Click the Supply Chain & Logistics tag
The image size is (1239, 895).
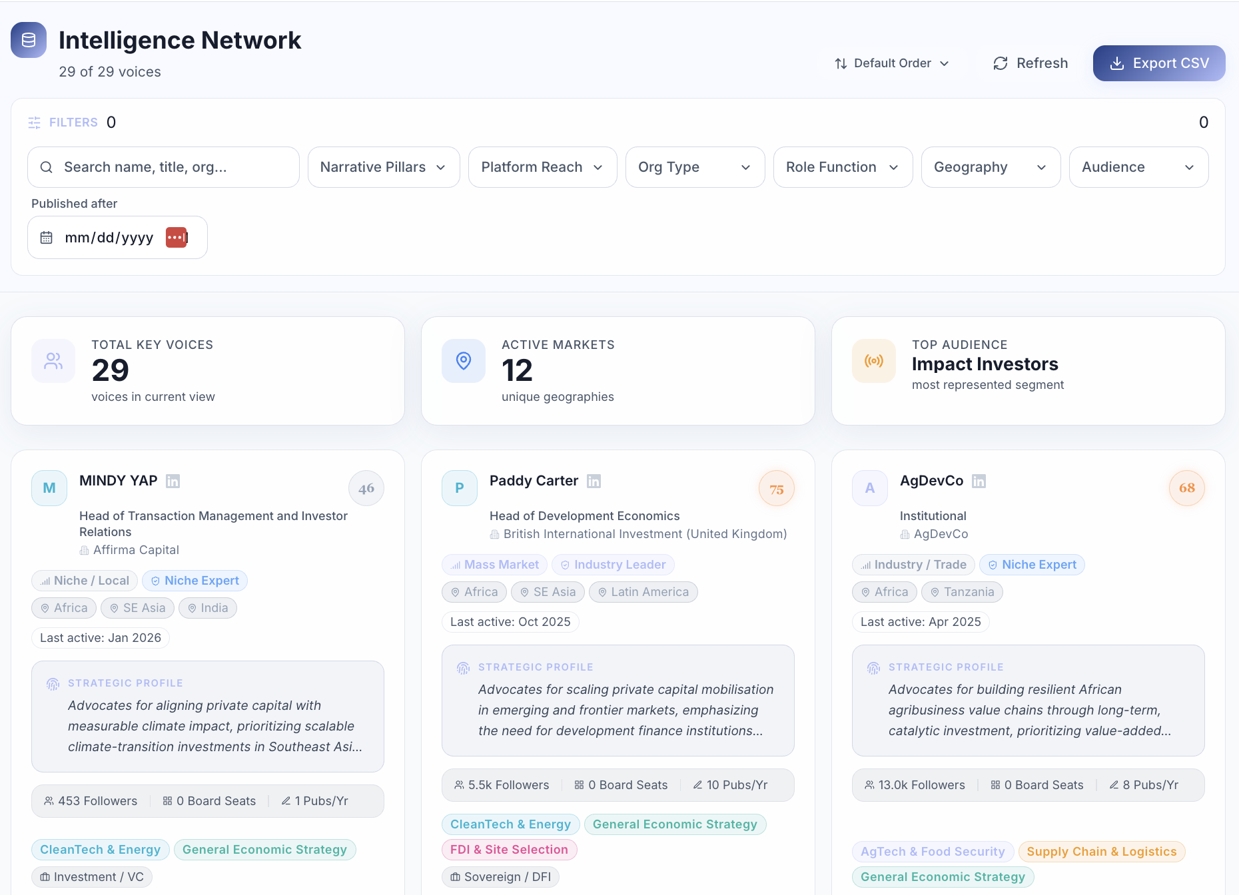pyautogui.click(x=1102, y=852)
